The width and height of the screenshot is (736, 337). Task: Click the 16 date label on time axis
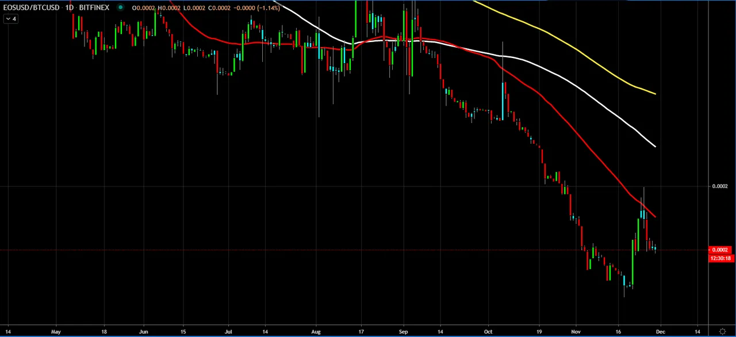tap(619, 332)
